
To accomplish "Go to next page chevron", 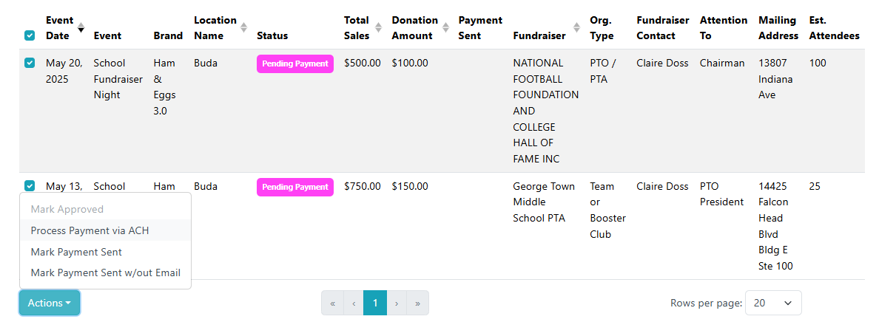I will click(397, 303).
